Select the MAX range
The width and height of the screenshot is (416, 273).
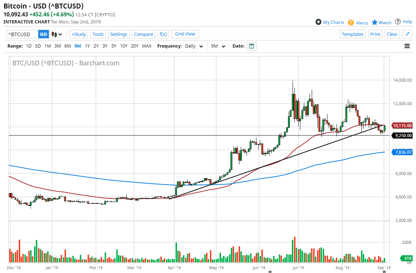146,46
